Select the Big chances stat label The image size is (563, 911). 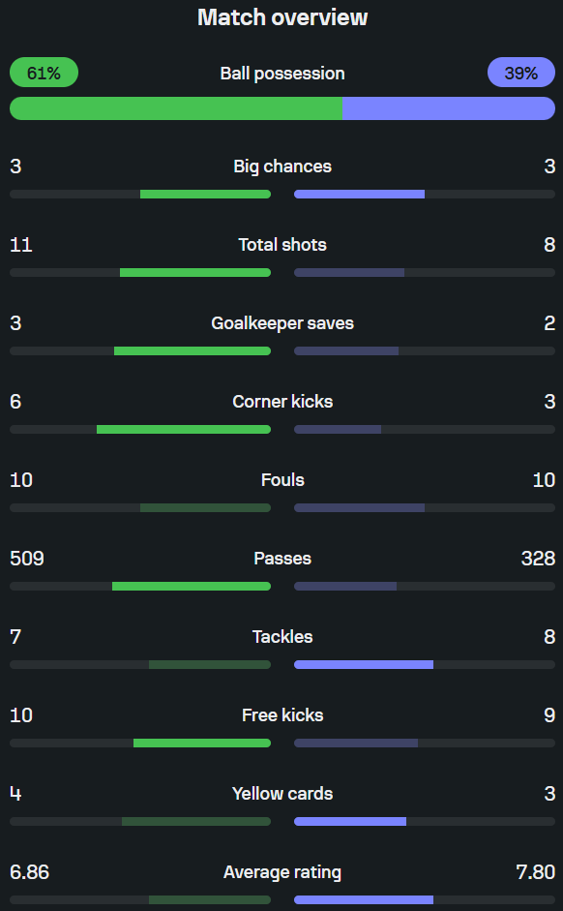282,167
